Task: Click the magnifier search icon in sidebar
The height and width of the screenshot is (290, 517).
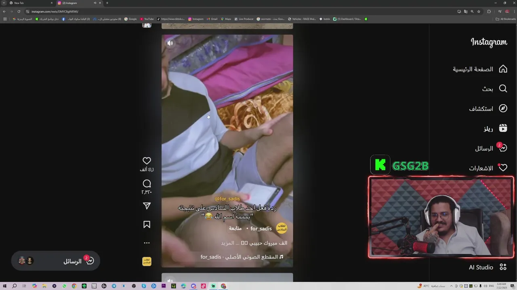Action: coord(503,89)
